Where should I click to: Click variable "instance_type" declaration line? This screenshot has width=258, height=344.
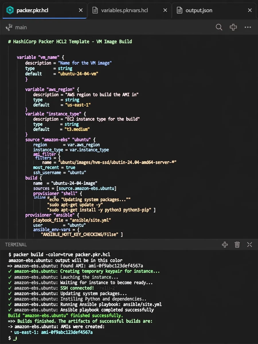tap(56, 114)
